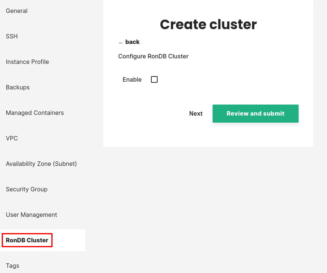The height and width of the screenshot is (273, 327).
Task: Open User Management in sidebar
Action: pos(31,215)
